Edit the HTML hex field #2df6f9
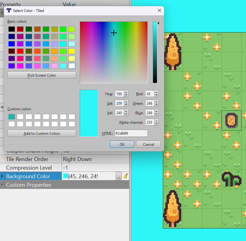The width and height of the screenshot is (246, 241). 131,133
